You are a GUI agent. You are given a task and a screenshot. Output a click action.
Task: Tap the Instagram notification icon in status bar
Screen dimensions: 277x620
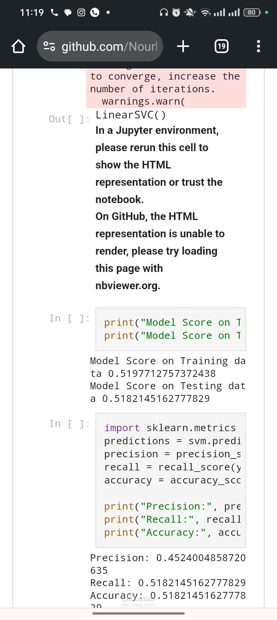click(81, 13)
